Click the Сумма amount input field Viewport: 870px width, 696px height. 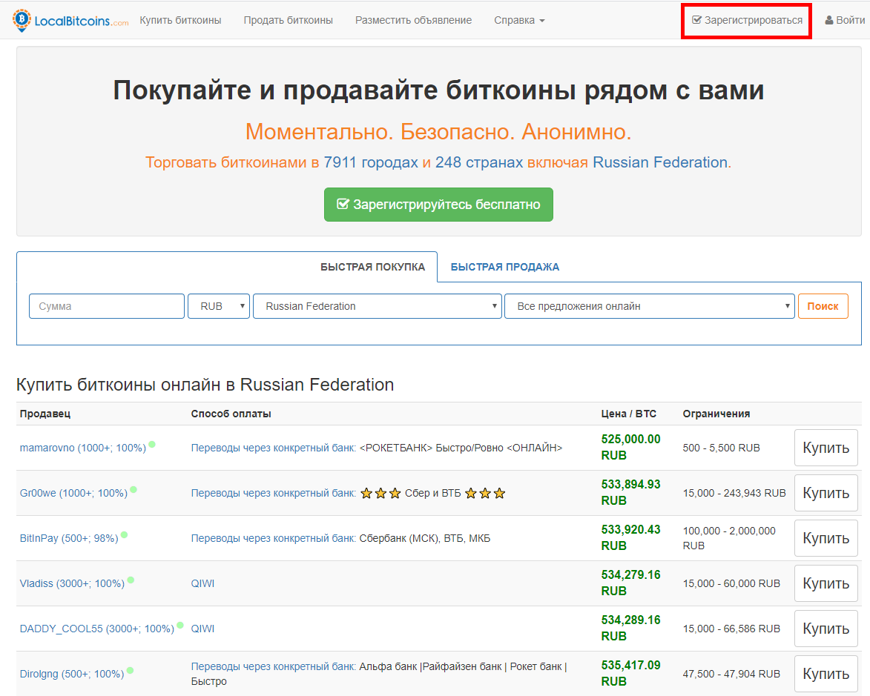tap(107, 306)
